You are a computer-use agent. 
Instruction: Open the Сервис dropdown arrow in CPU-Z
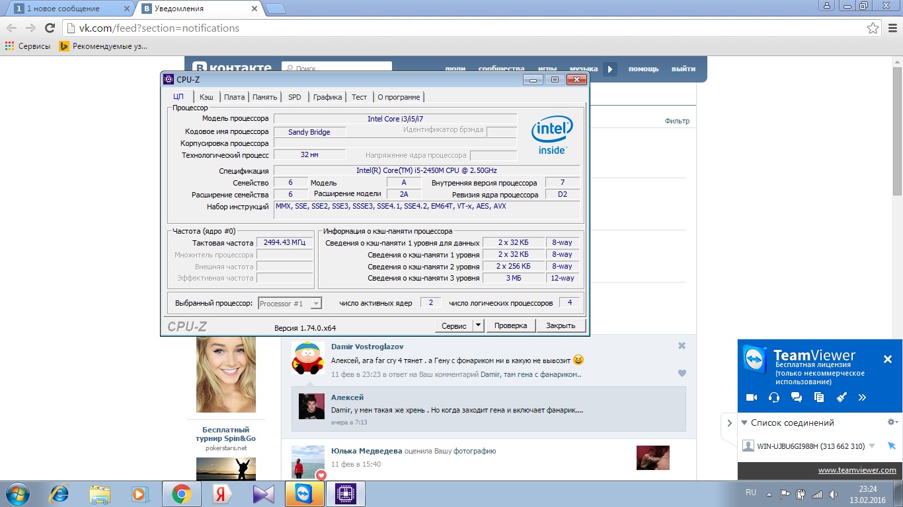coord(479,325)
